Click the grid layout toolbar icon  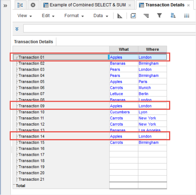pos(186,16)
